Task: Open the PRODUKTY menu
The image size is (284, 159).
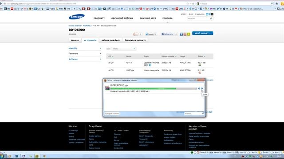Action: click(99, 18)
